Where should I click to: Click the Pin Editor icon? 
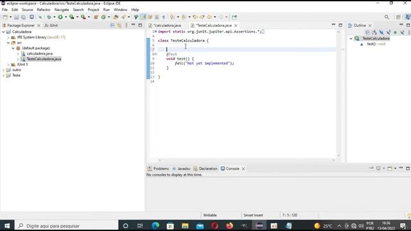pos(234,17)
